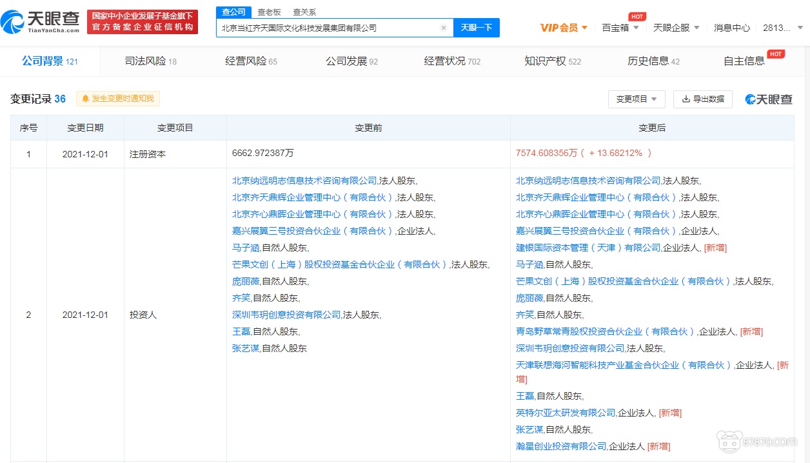Click the 天眼一下 search button

(477, 28)
